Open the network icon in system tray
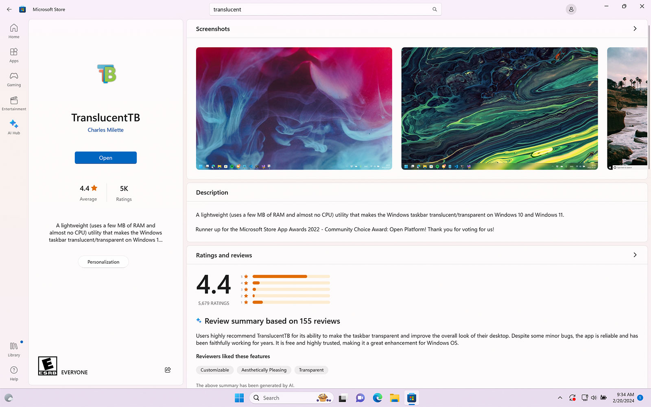The height and width of the screenshot is (407, 651). pos(585,398)
